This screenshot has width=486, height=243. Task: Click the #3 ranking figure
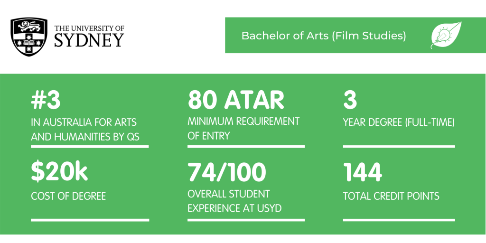tap(46, 100)
